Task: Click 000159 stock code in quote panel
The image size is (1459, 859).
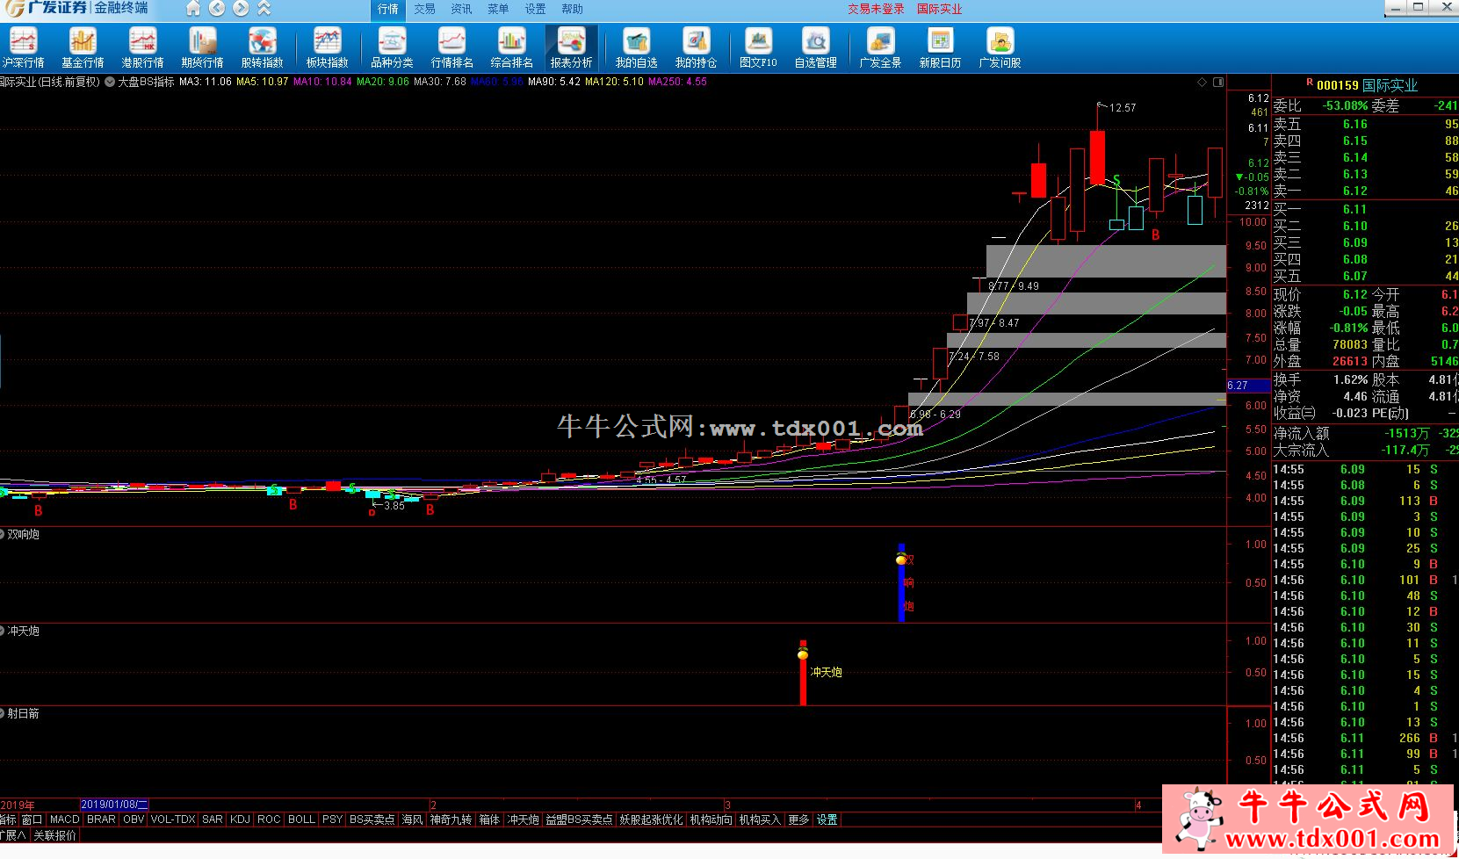Action: click(x=1338, y=85)
